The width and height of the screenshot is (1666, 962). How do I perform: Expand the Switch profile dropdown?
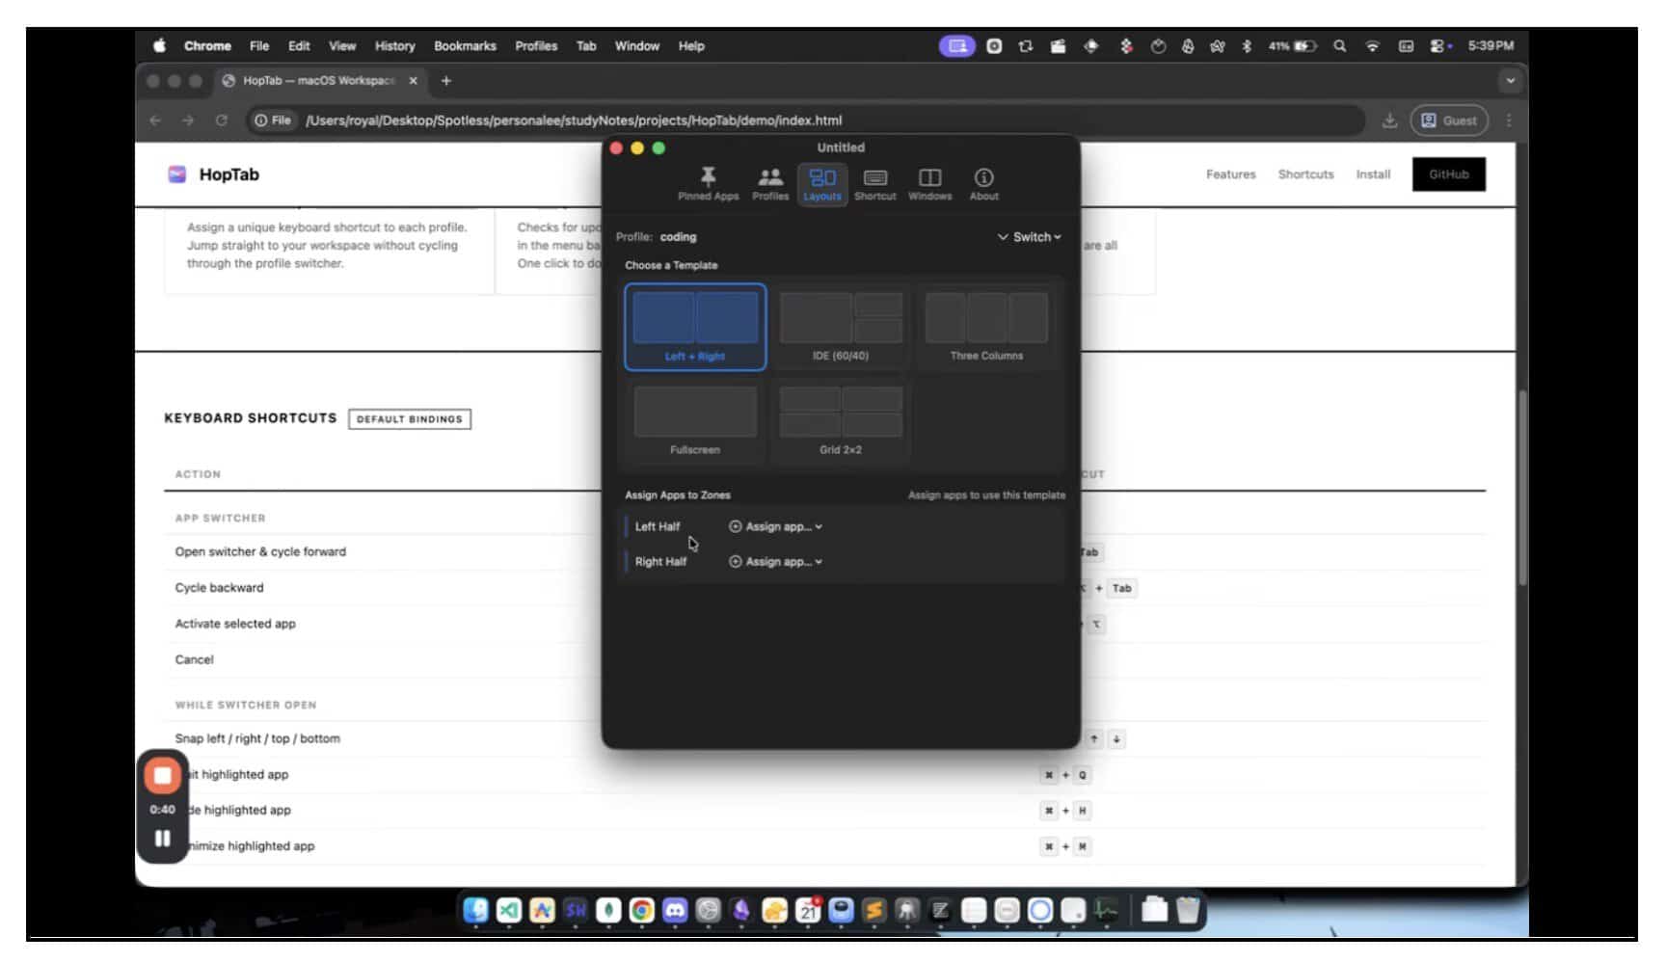click(1030, 237)
